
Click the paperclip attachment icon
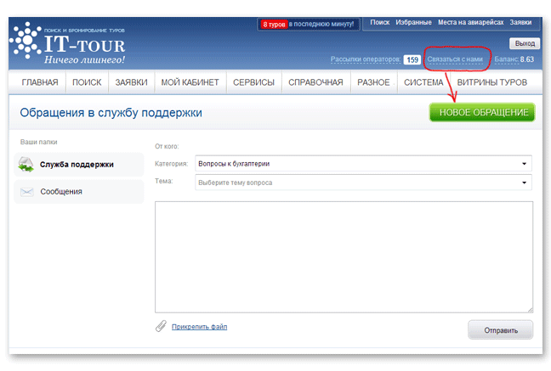point(161,326)
